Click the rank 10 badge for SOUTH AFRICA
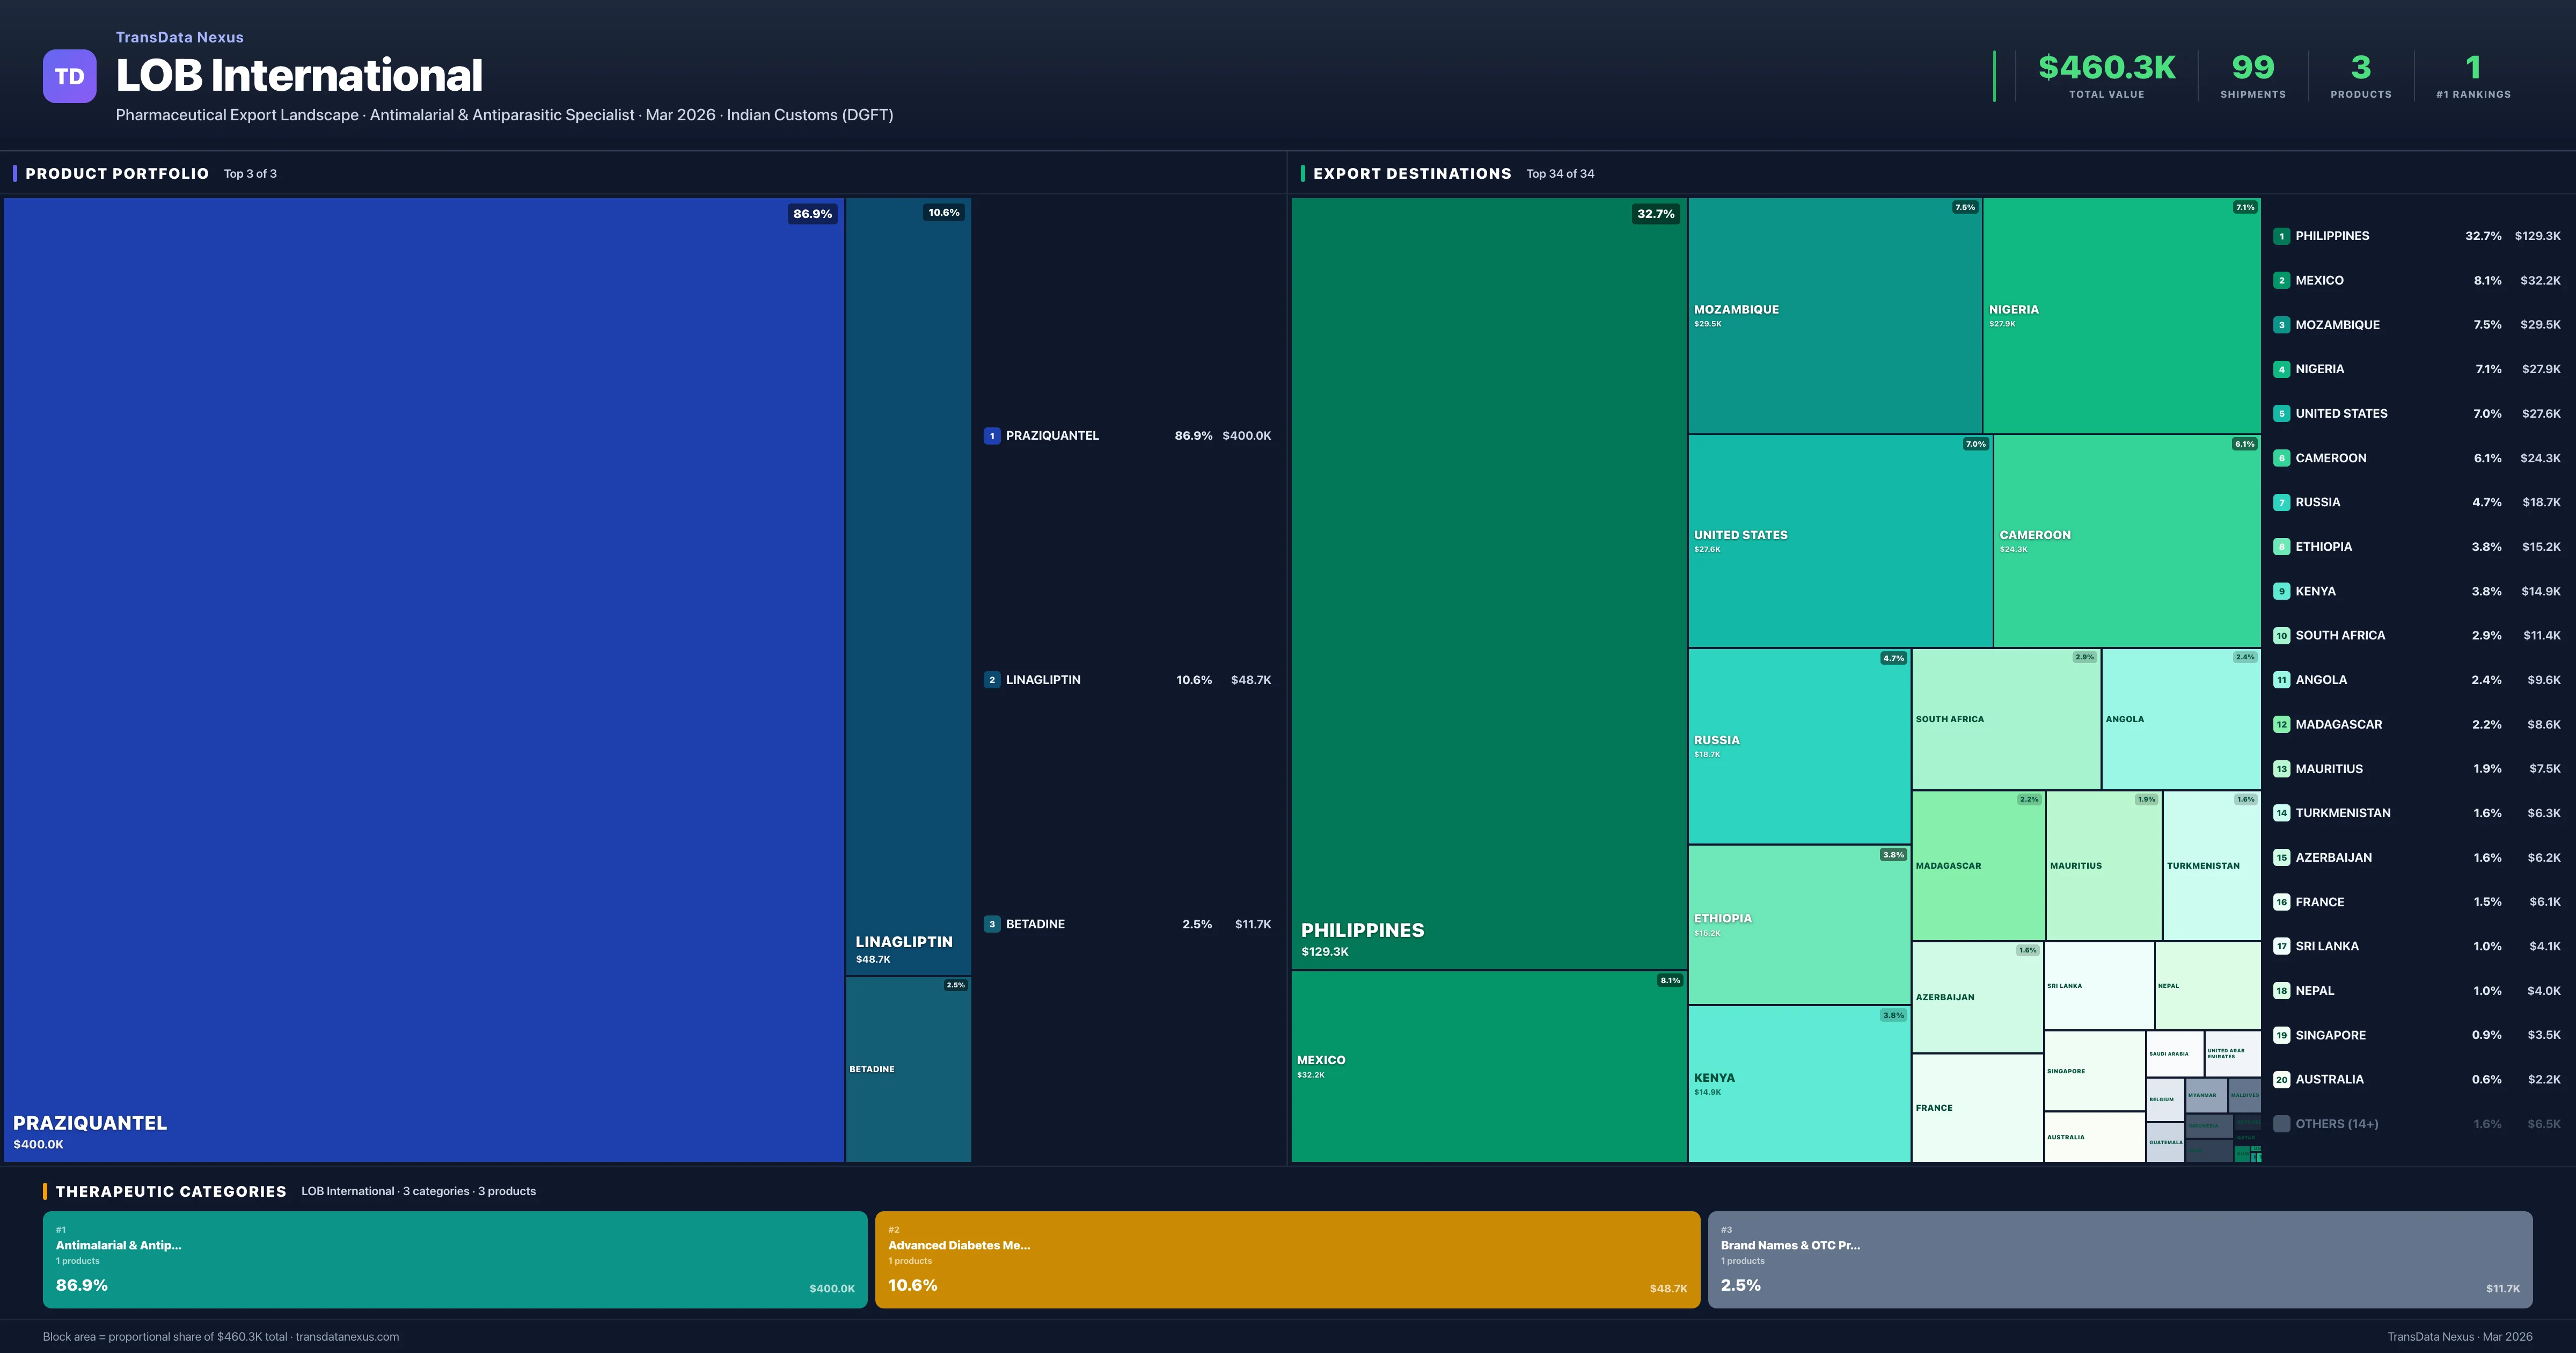The height and width of the screenshot is (1353, 2576). (x=2283, y=636)
